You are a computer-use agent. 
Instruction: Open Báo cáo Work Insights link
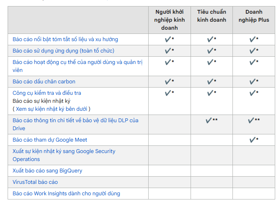tap(66, 193)
